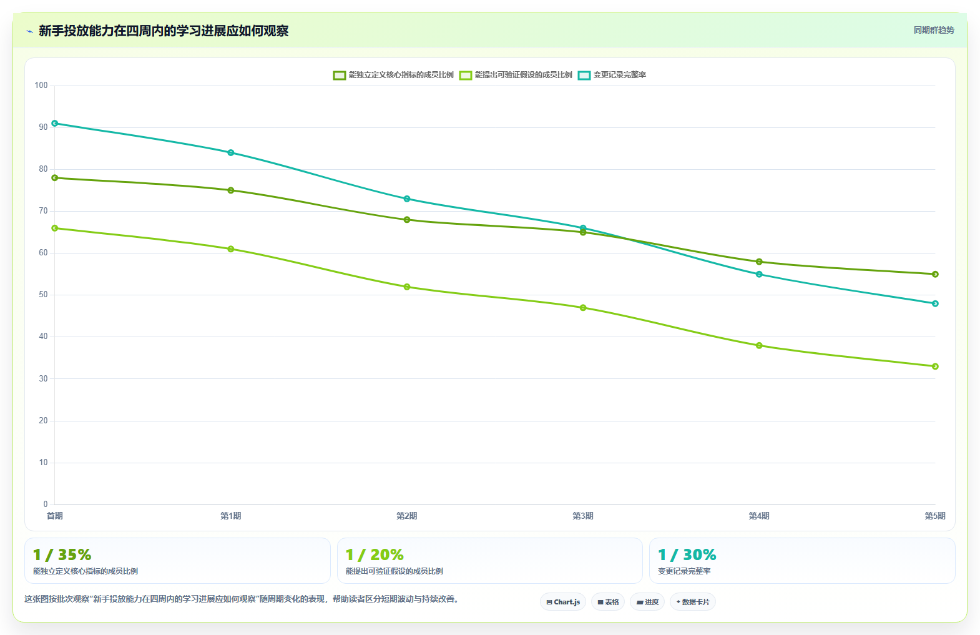Open the 进度 chip
Screen dimensions: 980x635
pos(647,602)
